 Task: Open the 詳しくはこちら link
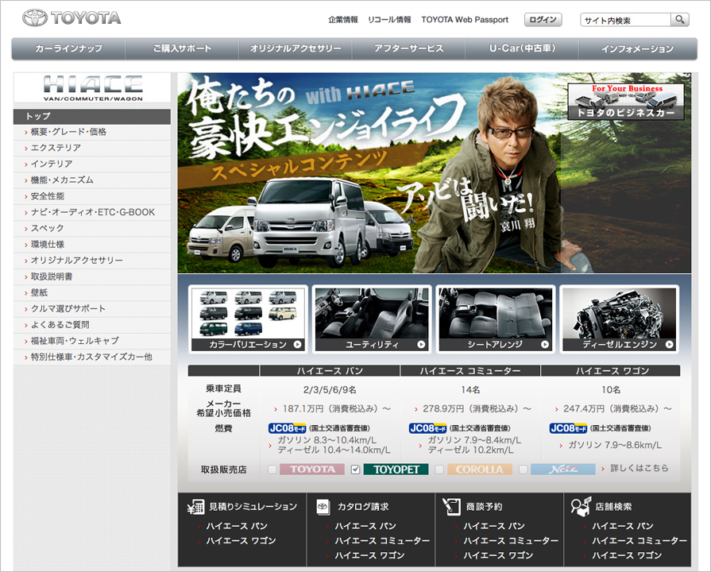pos(639,469)
